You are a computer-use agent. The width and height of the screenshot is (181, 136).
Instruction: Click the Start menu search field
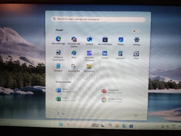click(x=98, y=19)
